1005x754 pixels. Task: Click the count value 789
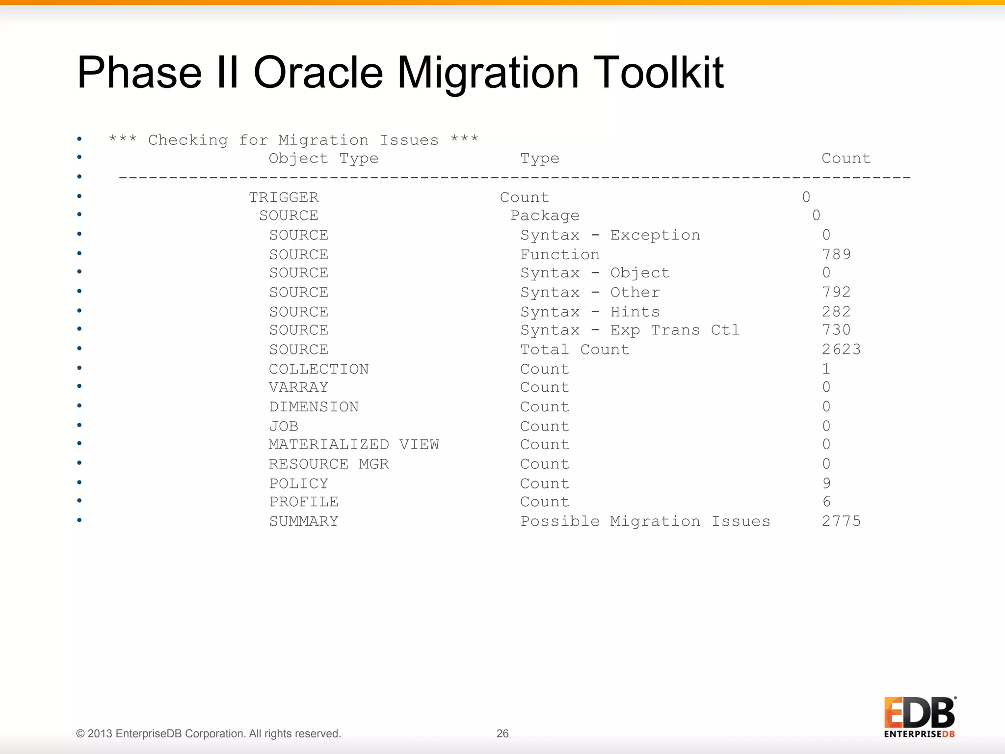click(x=836, y=254)
